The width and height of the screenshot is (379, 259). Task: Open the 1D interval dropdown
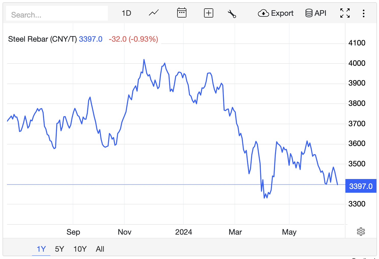126,13
